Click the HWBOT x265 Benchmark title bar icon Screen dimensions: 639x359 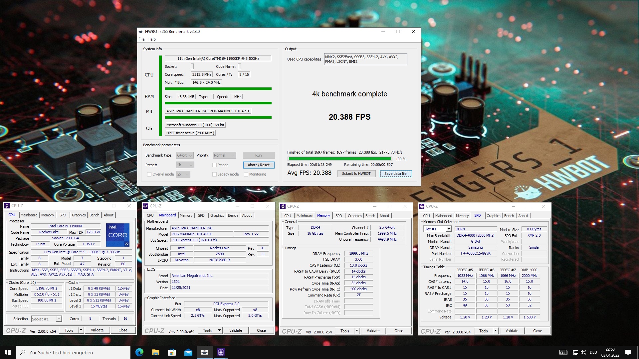(x=141, y=32)
